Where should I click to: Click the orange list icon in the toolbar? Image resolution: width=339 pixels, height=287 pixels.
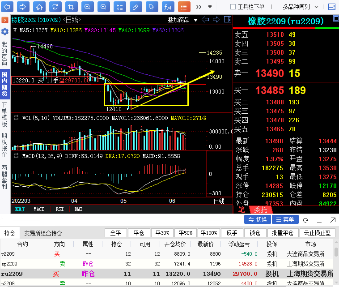coord(183,7)
